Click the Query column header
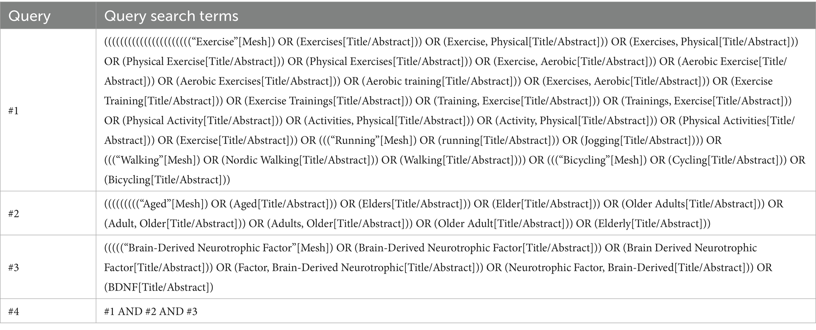 (x=30, y=16)
